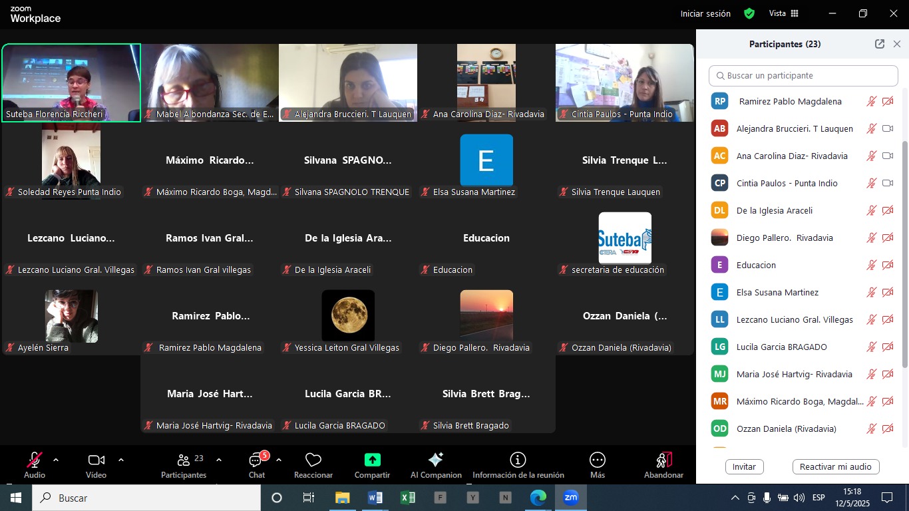Click the encryption shield icon
Screen dimensions: 909x511
[x=749, y=13]
